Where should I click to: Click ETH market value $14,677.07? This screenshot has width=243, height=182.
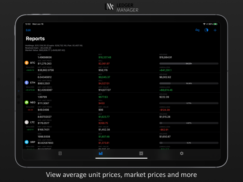click(x=105, y=90)
